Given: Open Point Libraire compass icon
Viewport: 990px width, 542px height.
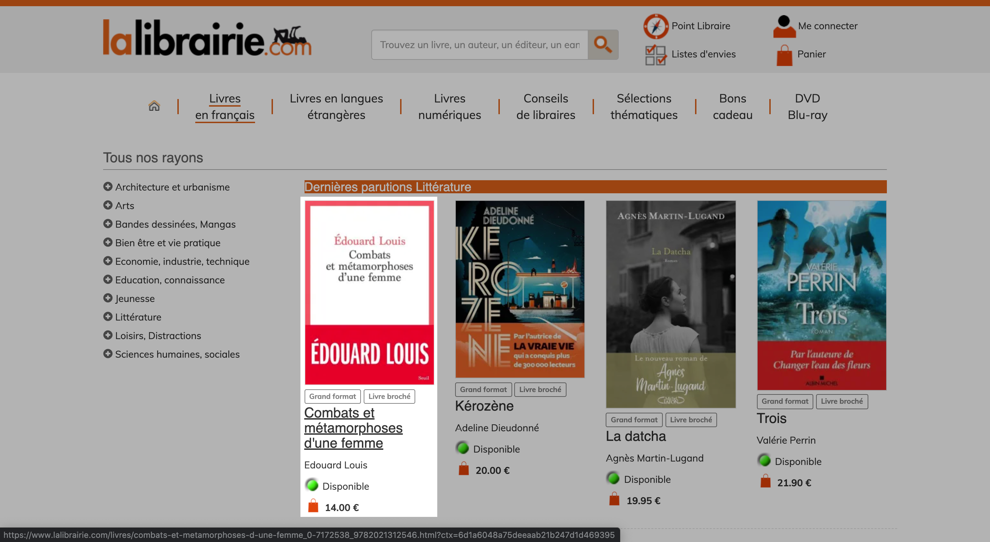Looking at the screenshot, I should point(656,26).
